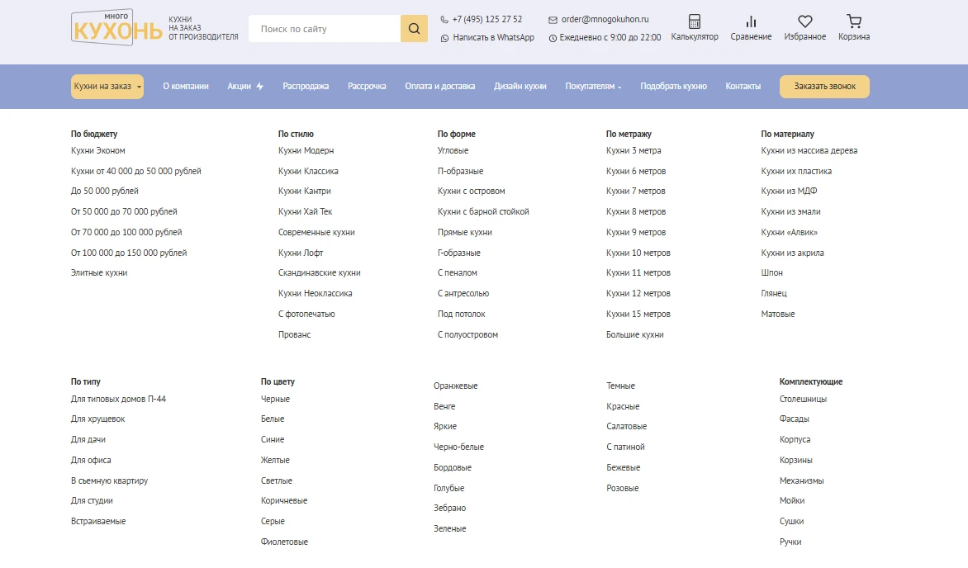Click the envelope icon beside email
Viewport: 968px width, 568px height.
(553, 20)
